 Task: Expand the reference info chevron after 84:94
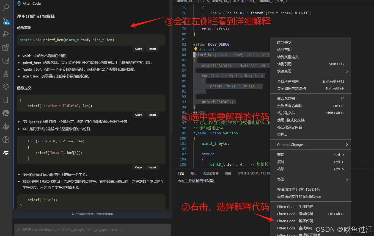(x=122, y=230)
